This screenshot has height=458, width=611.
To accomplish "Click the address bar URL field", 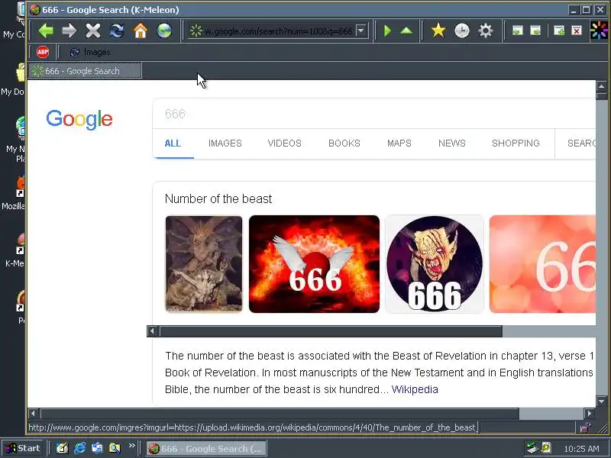I will [x=277, y=31].
